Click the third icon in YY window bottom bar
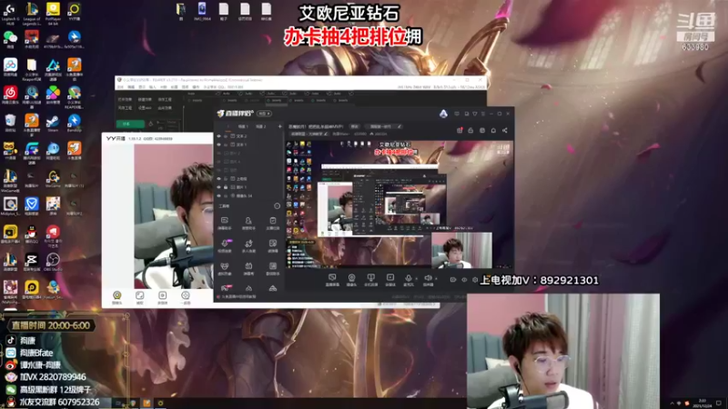 pyautogui.click(x=163, y=297)
